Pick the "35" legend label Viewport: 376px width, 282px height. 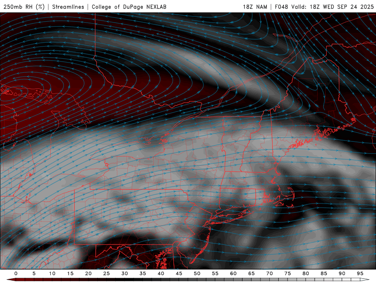[143, 274]
